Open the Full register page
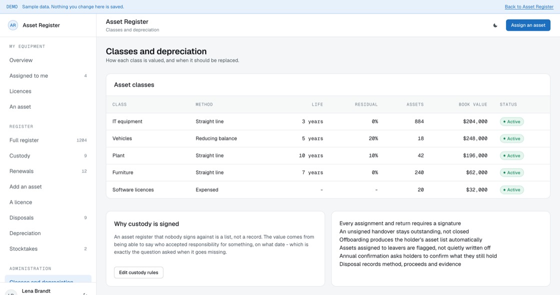 click(48, 140)
